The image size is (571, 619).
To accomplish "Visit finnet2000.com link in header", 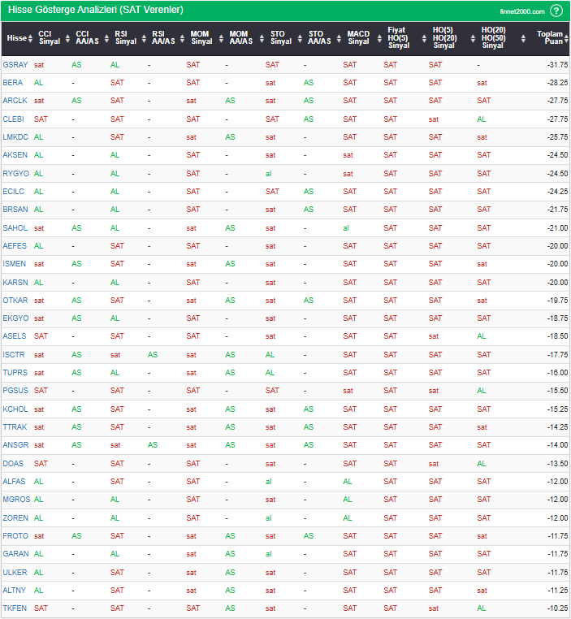I will click(521, 11).
